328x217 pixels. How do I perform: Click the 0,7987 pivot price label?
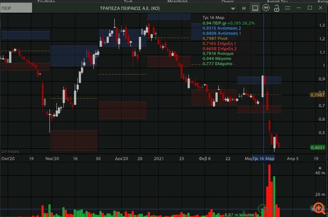click(317, 95)
